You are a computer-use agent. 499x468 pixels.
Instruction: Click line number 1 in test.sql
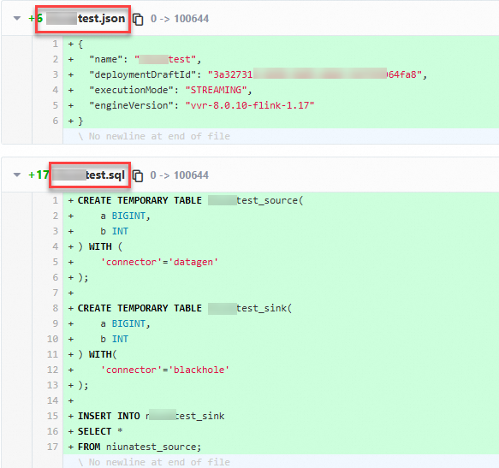click(x=56, y=200)
